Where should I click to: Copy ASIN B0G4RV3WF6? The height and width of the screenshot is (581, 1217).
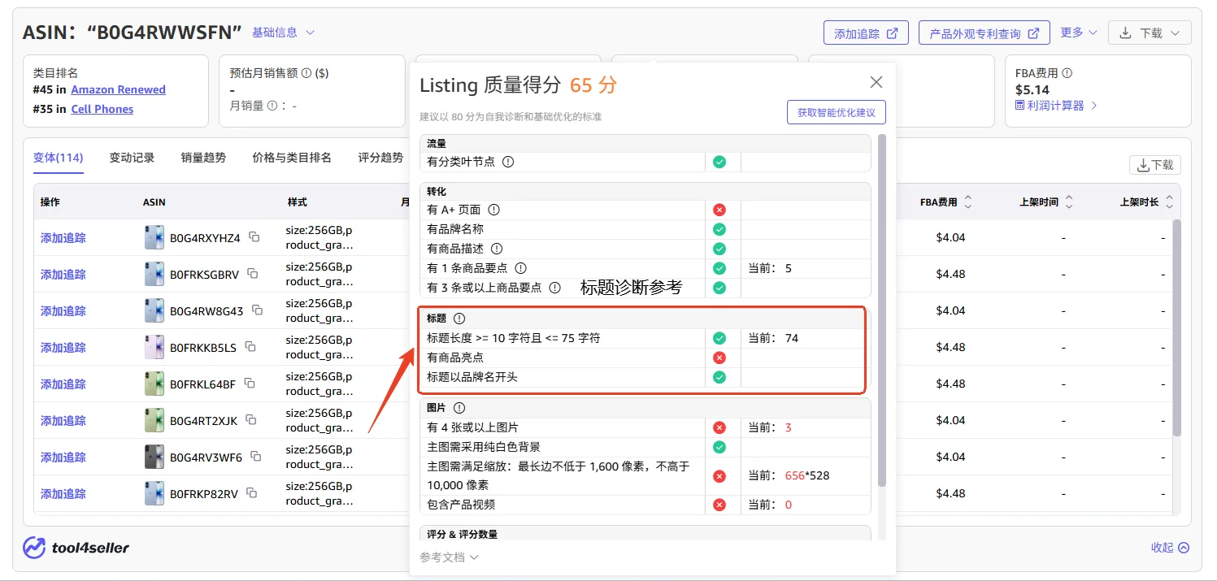point(256,457)
